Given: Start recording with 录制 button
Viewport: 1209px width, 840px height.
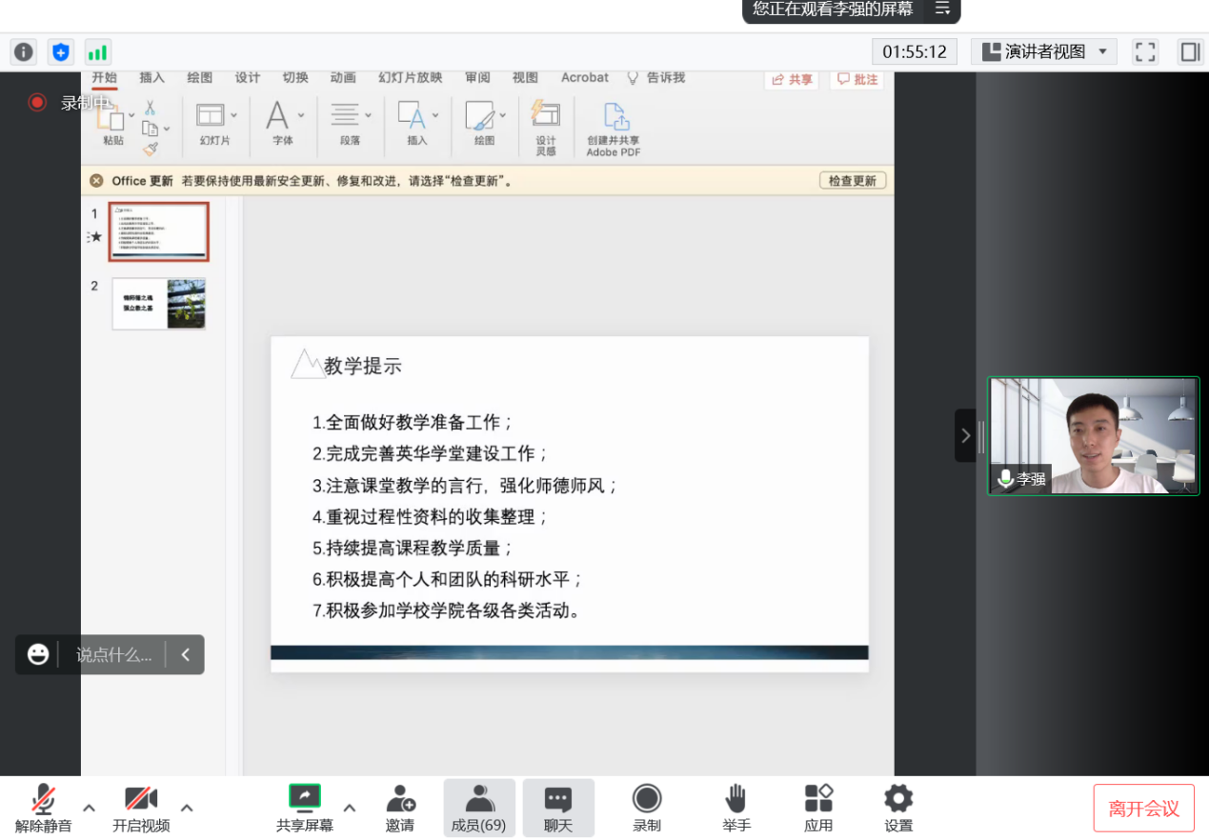Looking at the screenshot, I should (x=647, y=809).
